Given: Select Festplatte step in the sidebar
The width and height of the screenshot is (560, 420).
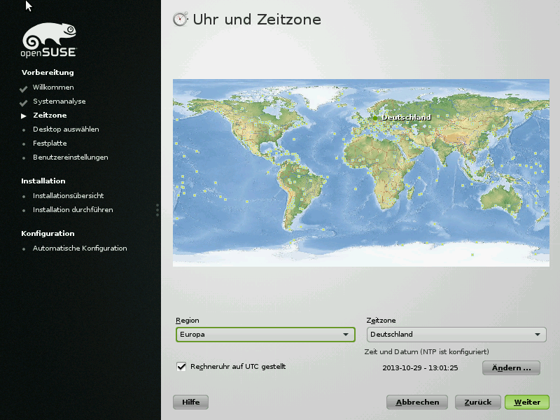Looking at the screenshot, I should click(x=50, y=143).
